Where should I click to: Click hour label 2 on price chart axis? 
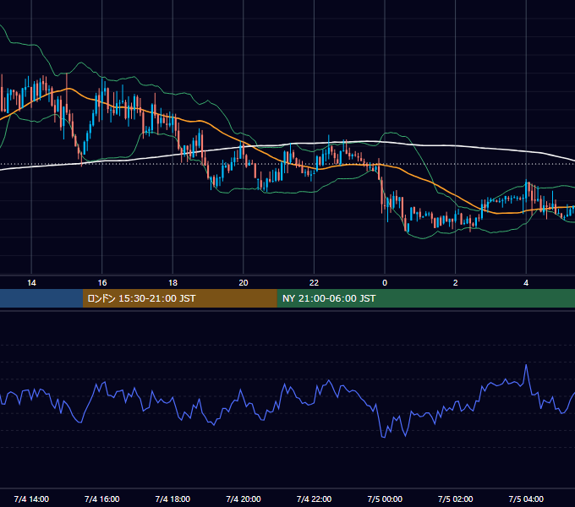[456, 283]
